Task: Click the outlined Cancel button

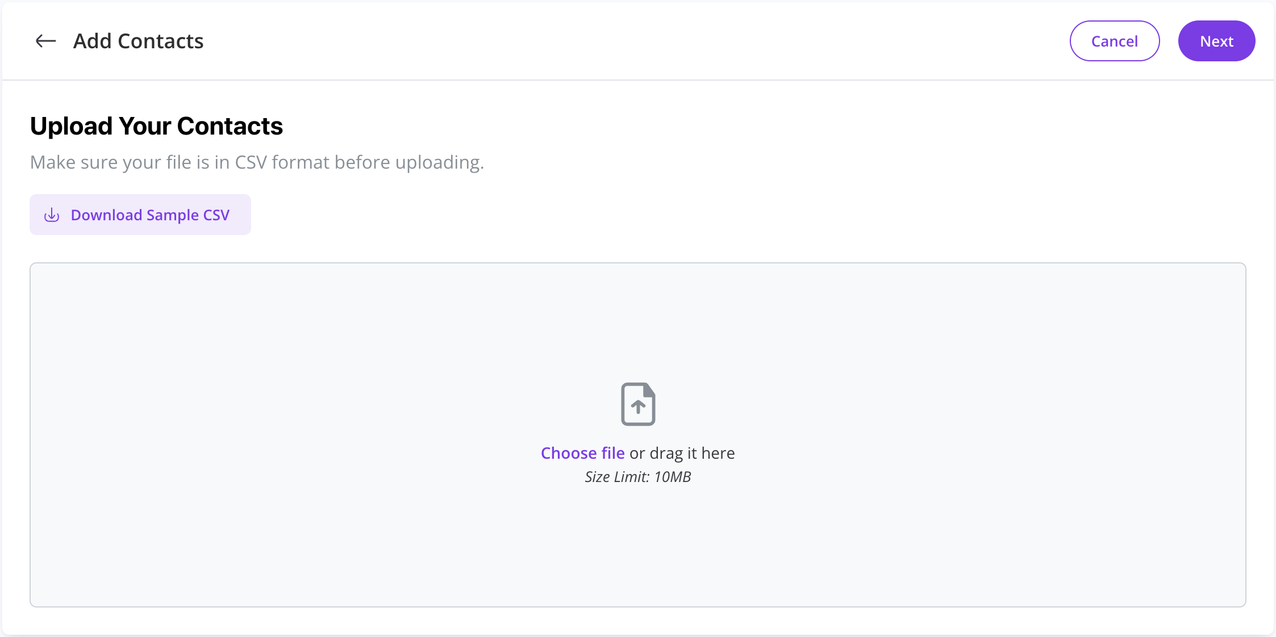Action: coord(1115,41)
